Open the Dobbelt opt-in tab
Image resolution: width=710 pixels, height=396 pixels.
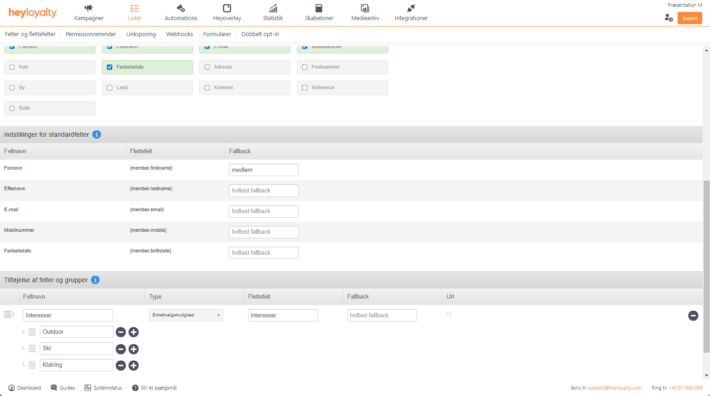point(260,34)
